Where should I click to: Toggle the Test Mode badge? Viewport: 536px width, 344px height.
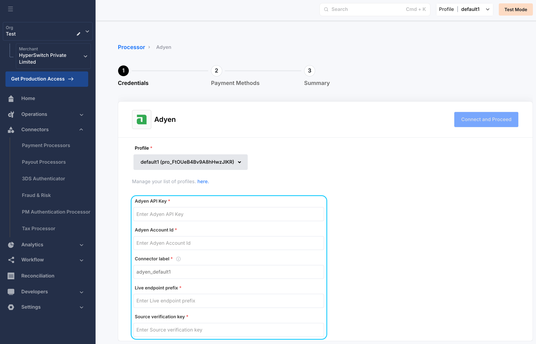(x=515, y=9)
